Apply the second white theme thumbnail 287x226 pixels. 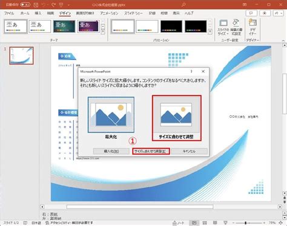(39, 26)
